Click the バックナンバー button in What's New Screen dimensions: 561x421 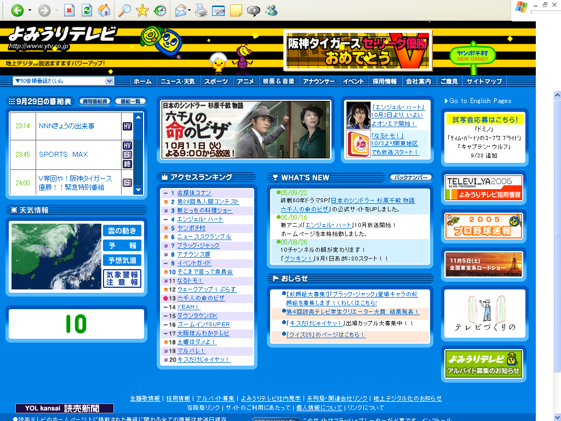tap(410, 178)
